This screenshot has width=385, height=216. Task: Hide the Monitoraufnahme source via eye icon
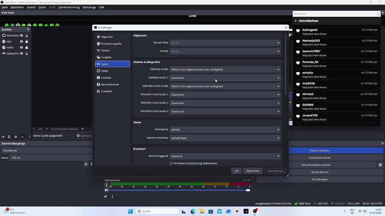21,35
